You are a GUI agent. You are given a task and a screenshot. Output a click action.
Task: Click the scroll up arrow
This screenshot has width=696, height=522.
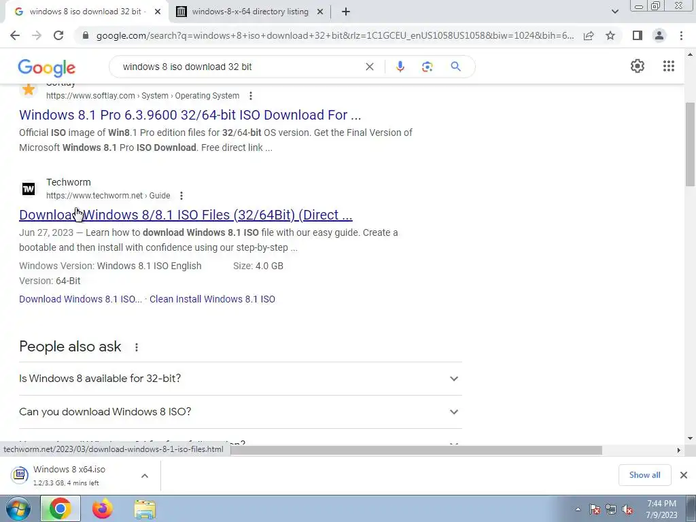pyautogui.click(x=690, y=54)
